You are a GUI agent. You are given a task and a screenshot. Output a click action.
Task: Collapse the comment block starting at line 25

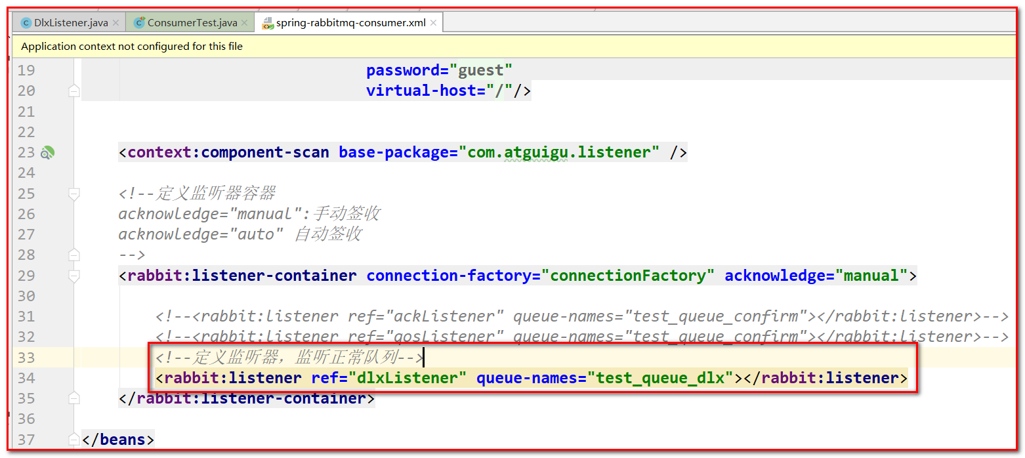click(x=74, y=194)
